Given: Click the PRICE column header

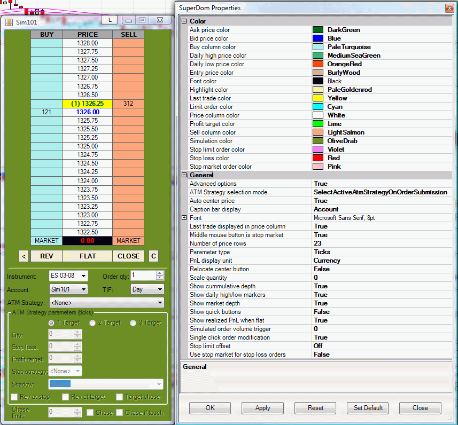Looking at the screenshot, I should click(87, 35).
